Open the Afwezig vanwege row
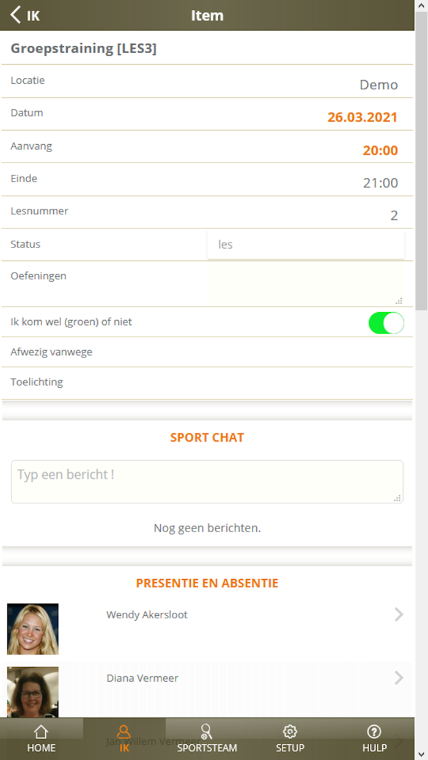Image resolution: width=428 pixels, height=760 pixels. tap(207, 353)
